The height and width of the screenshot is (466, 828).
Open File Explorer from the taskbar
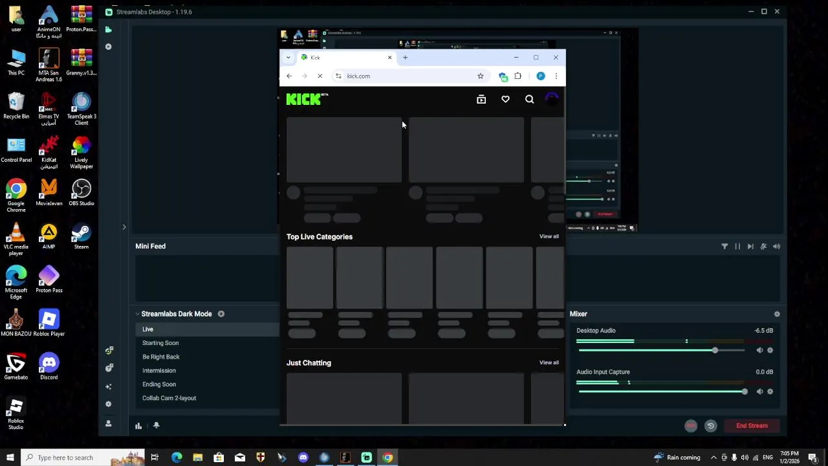click(x=198, y=458)
